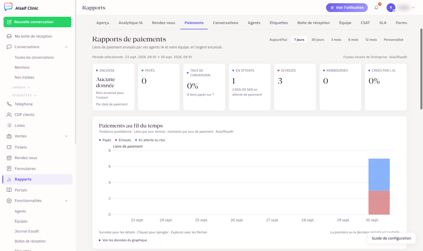Click the Téléphone handset icon
Image resolution: width=423 pixels, height=251 pixels.
tap(9, 104)
